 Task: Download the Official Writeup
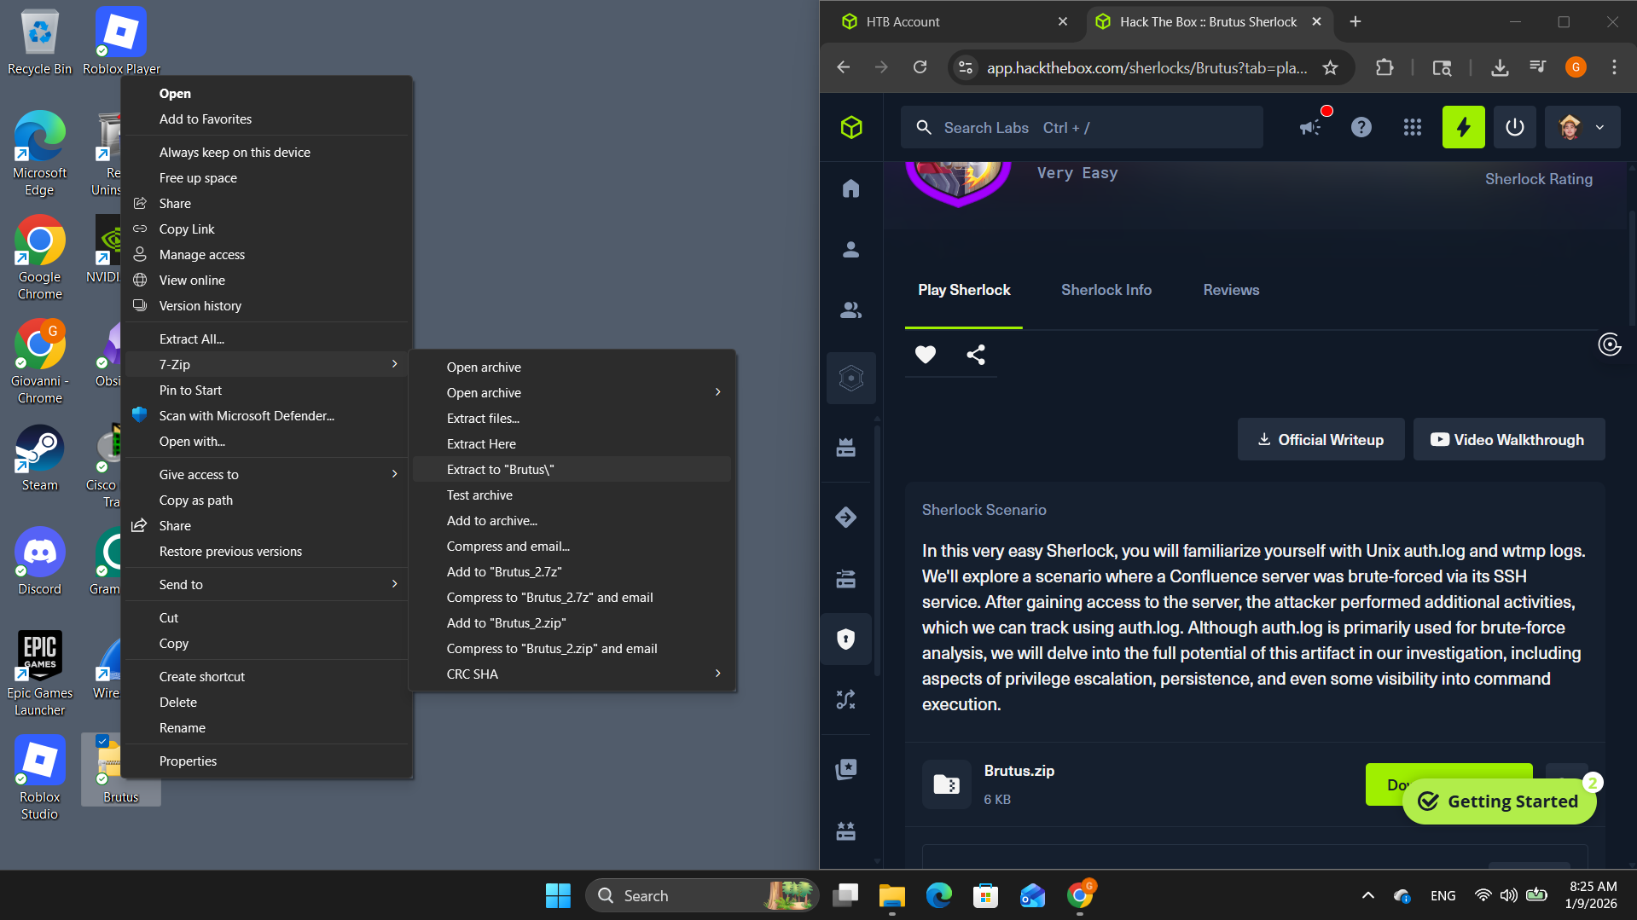point(1321,440)
